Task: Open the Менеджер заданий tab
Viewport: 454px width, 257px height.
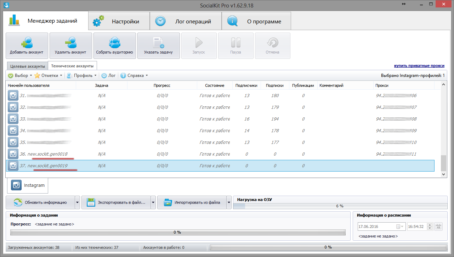Action: tap(45, 21)
